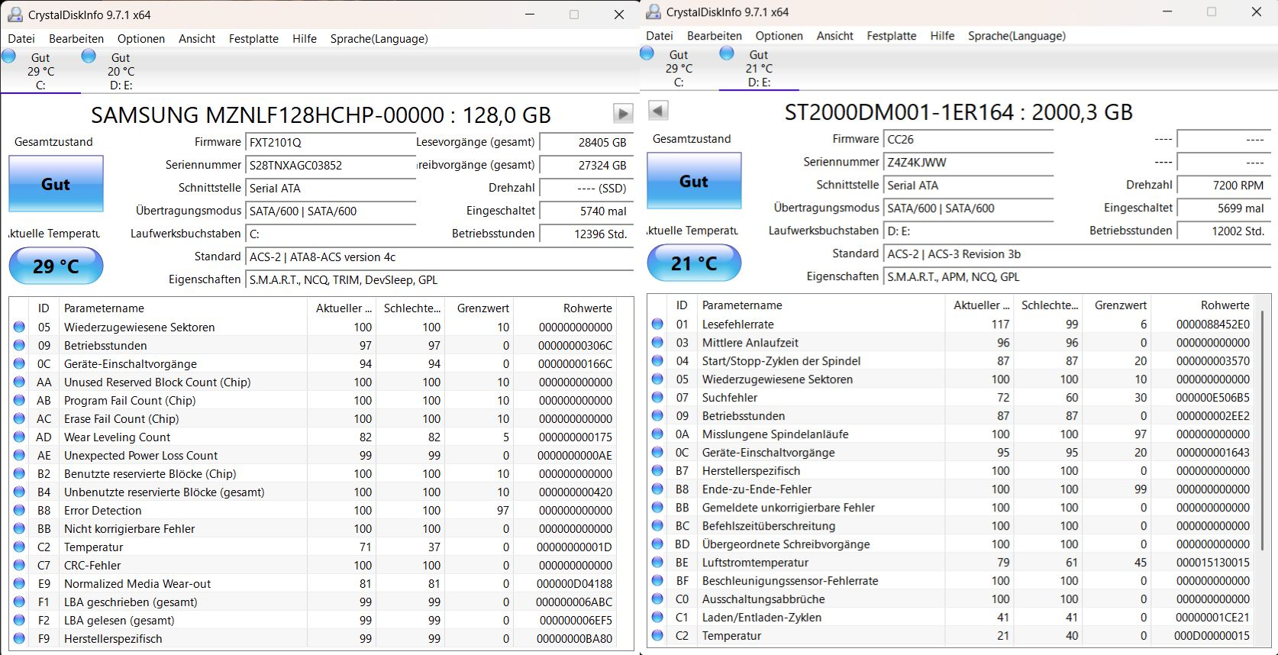
Task: Click status orb for Program Fail Count (Chip)
Action: [x=19, y=400]
